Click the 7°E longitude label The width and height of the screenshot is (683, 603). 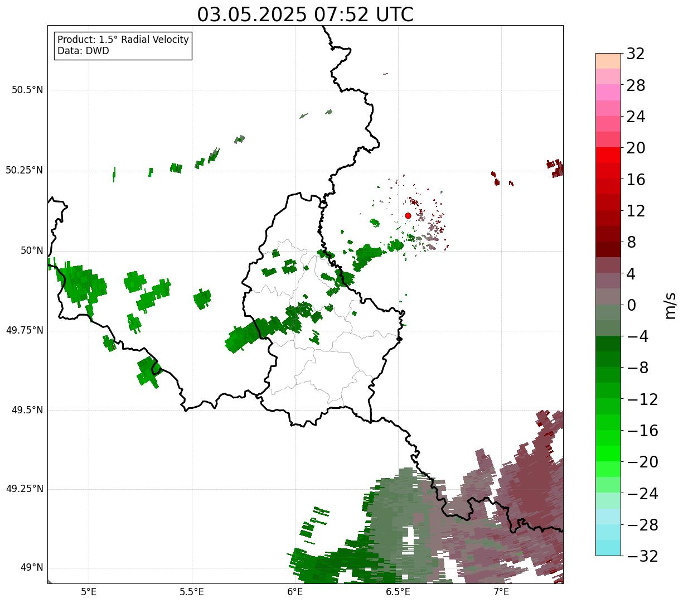[502, 592]
